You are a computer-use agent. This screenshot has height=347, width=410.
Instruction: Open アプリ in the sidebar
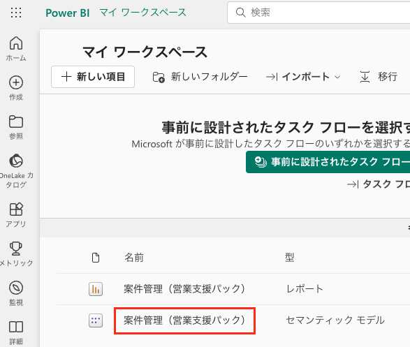(x=16, y=215)
